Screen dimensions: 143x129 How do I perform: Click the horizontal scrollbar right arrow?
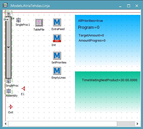pyautogui.click(x=138, y=124)
